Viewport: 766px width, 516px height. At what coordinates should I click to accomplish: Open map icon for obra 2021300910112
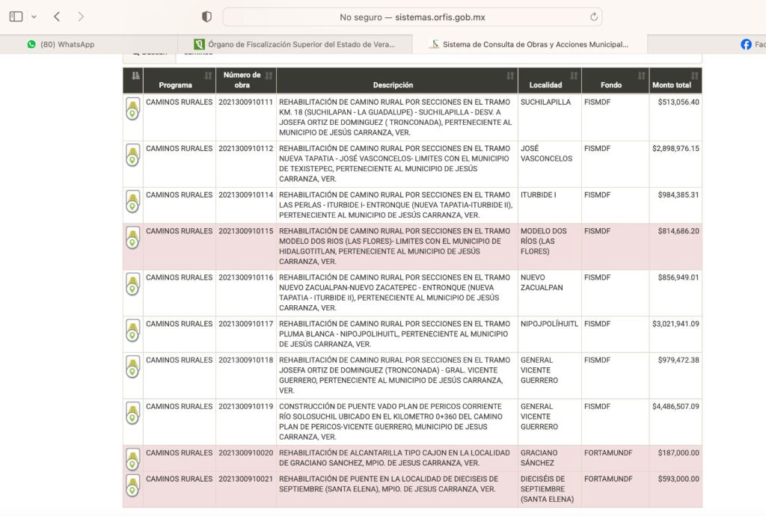click(x=132, y=156)
